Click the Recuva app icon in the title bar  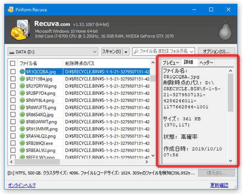(10, 10)
